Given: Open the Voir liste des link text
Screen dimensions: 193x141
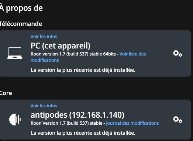Looking at the screenshot, I should [133, 54].
